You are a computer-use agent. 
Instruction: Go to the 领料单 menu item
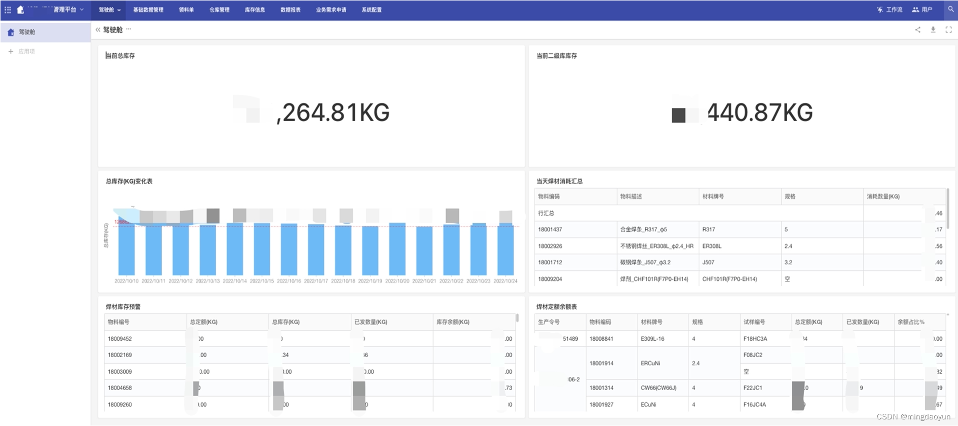[186, 10]
